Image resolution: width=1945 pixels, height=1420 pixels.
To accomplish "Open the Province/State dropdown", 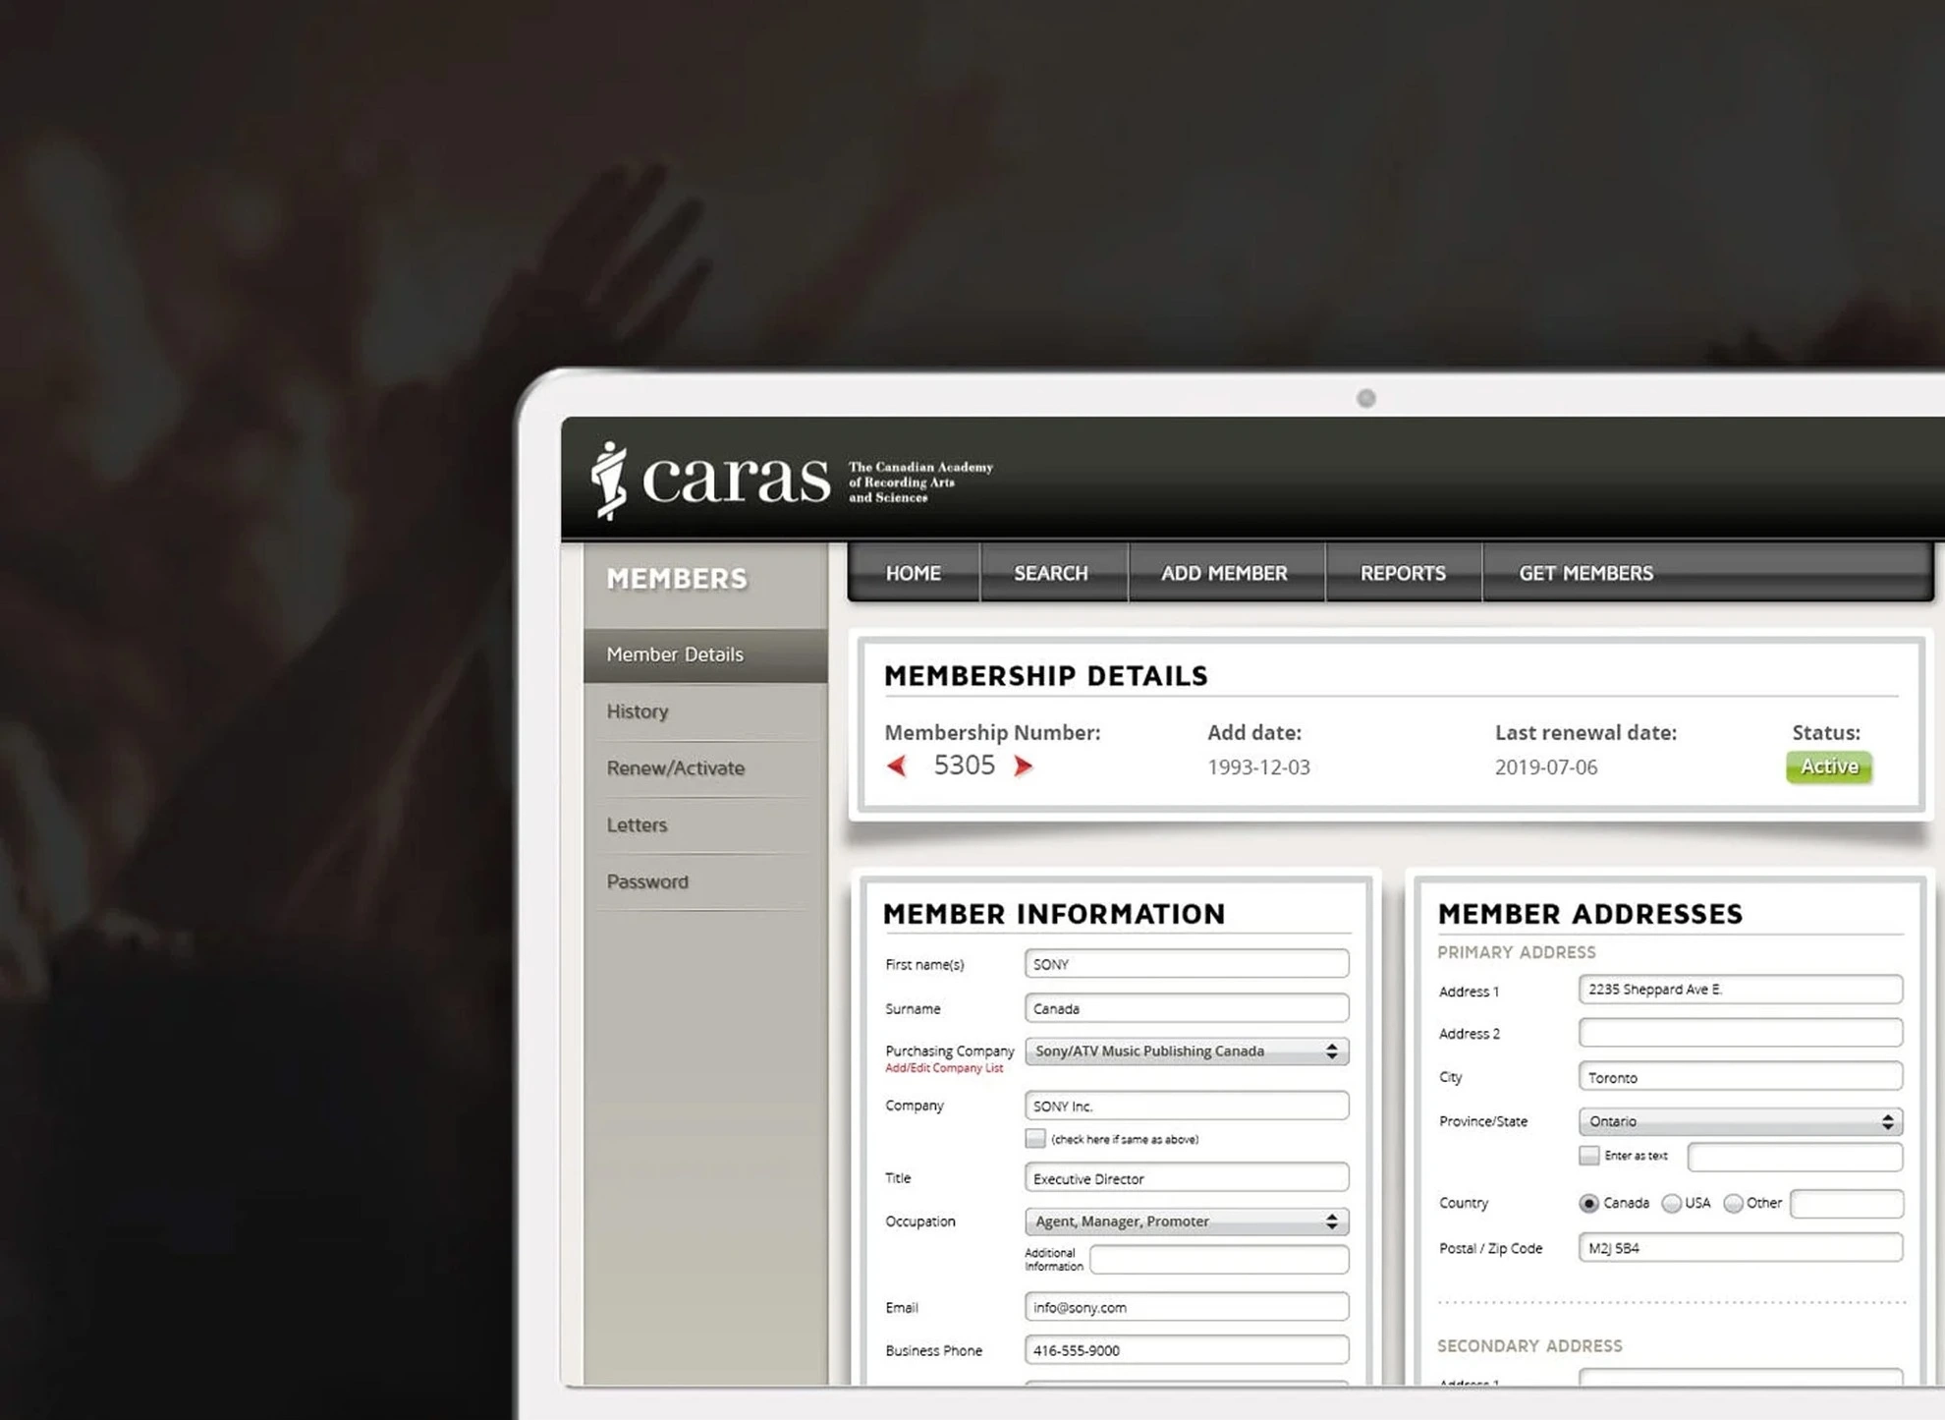I will (1741, 1121).
